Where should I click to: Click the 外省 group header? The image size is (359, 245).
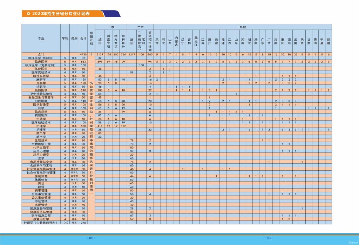(242, 27)
